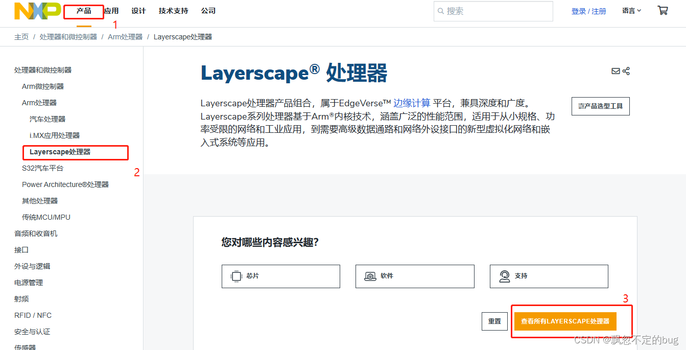
Task: Open the 产品选型工具 filter tool
Action: point(600,106)
